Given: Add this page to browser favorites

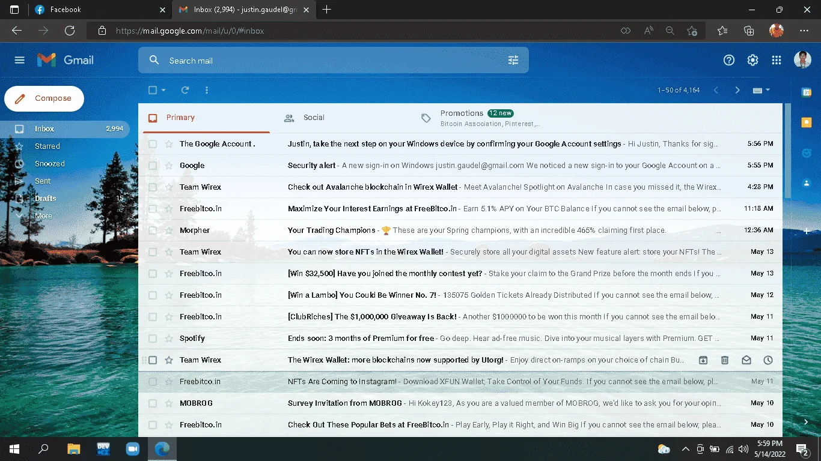Looking at the screenshot, I should click(x=692, y=31).
